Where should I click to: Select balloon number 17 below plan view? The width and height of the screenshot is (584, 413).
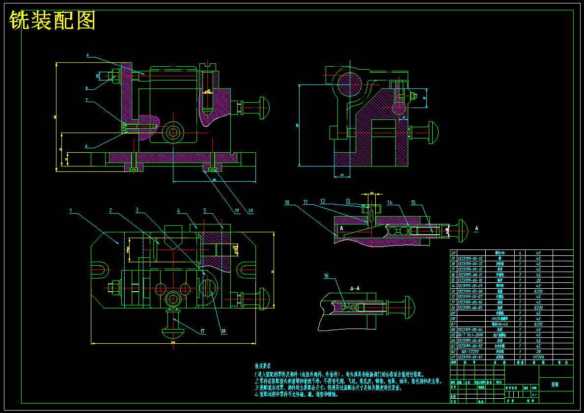click(202, 331)
